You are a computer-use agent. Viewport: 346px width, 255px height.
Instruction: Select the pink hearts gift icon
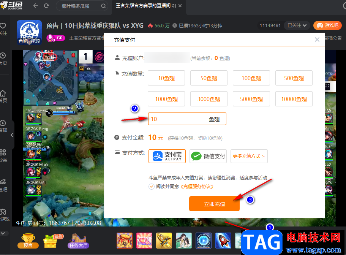pyautogui.click(x=144, y=241)
